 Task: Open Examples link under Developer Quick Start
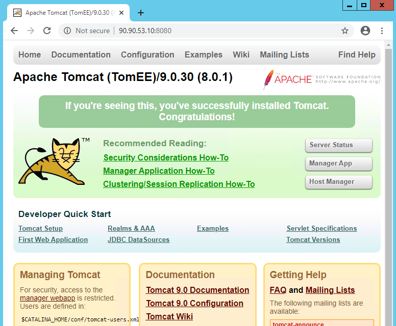tap(213, 228)
